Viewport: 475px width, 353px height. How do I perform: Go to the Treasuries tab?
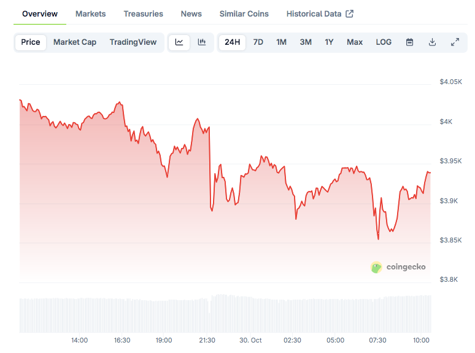click(x=143, y=14)
